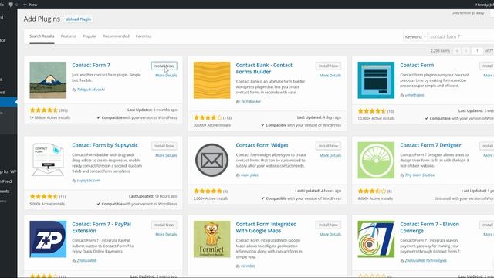Screen dimensions: 494x278
Task: Open the Contact Form plugin title
Action: coord(417,65)
